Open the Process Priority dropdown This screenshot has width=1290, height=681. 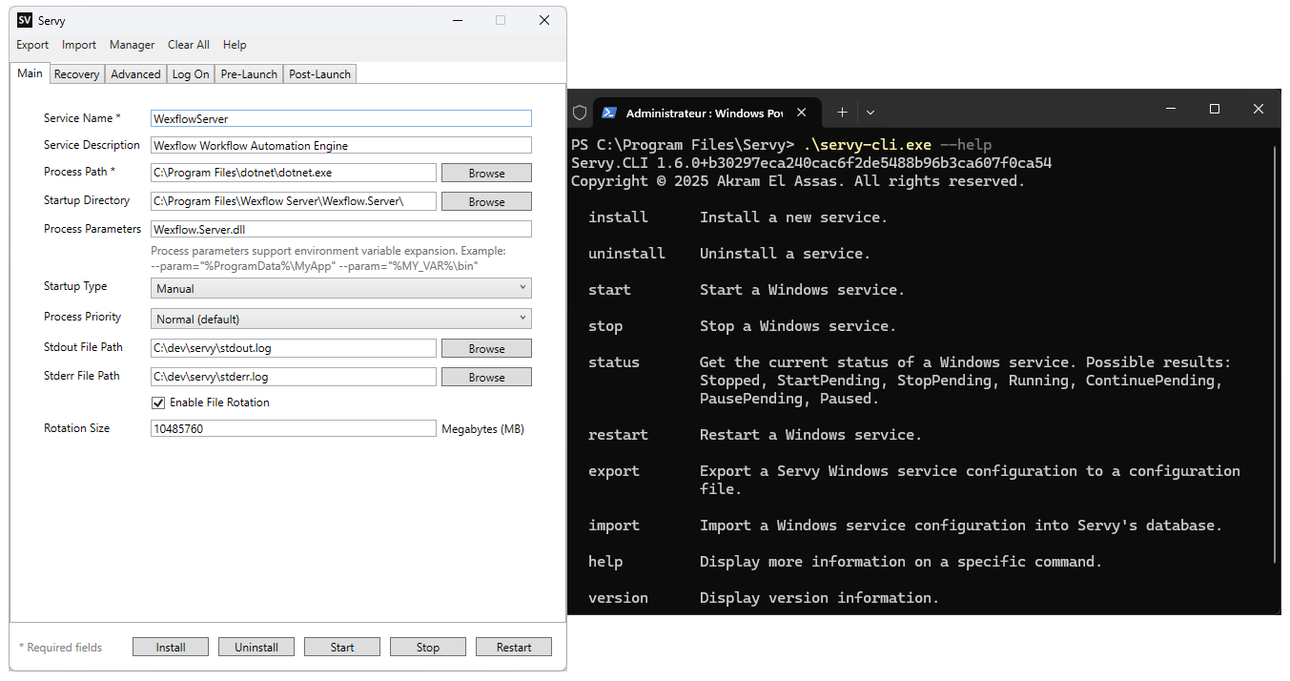(341, 319)
